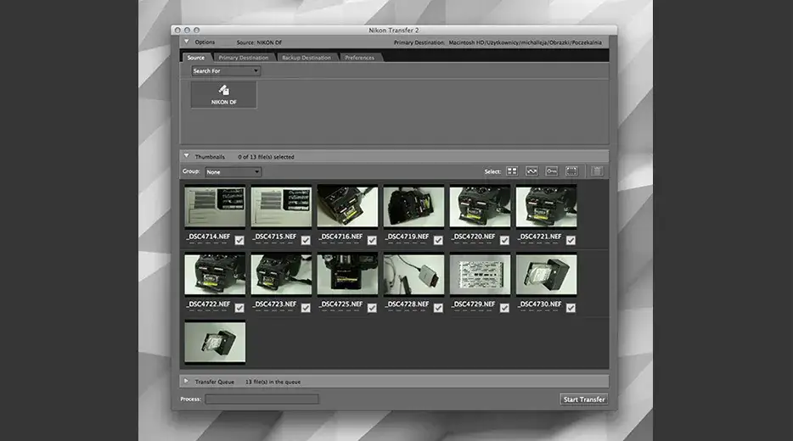This screenshot has width=793, height=441.
Task: Select the NIKON DF camera source
Action: [224, 94]
